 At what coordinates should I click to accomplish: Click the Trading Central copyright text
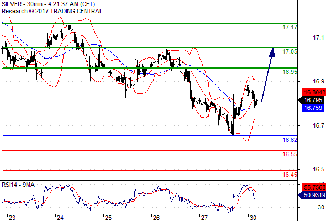52,11
